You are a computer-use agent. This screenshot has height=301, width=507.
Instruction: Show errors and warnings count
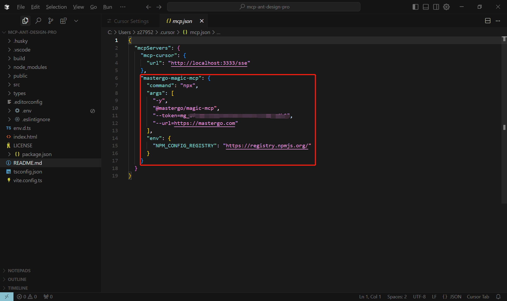27,297
